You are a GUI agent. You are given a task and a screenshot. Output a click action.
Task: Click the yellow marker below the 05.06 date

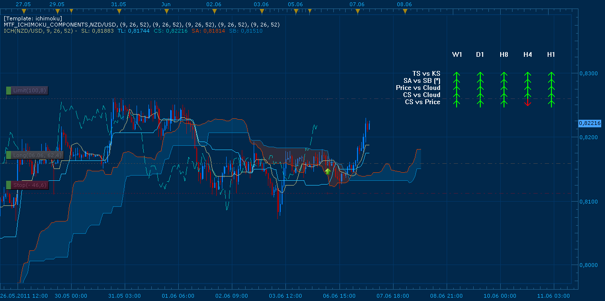295,10
